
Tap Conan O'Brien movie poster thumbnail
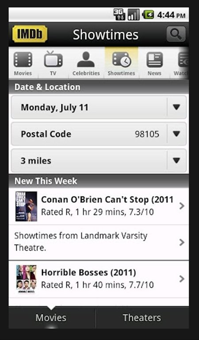(26, 206)
